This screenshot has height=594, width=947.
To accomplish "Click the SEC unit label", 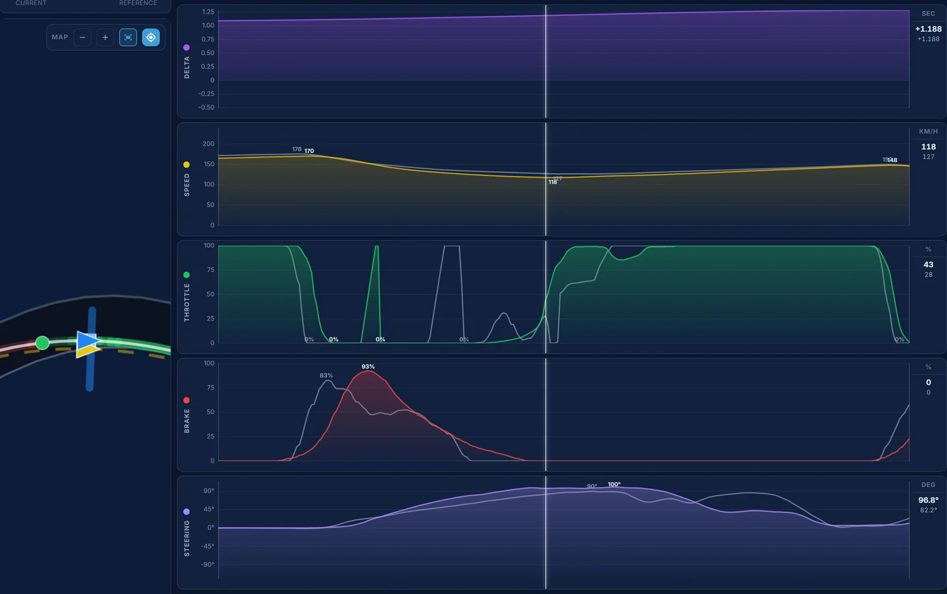I will (x=928, y=14).
